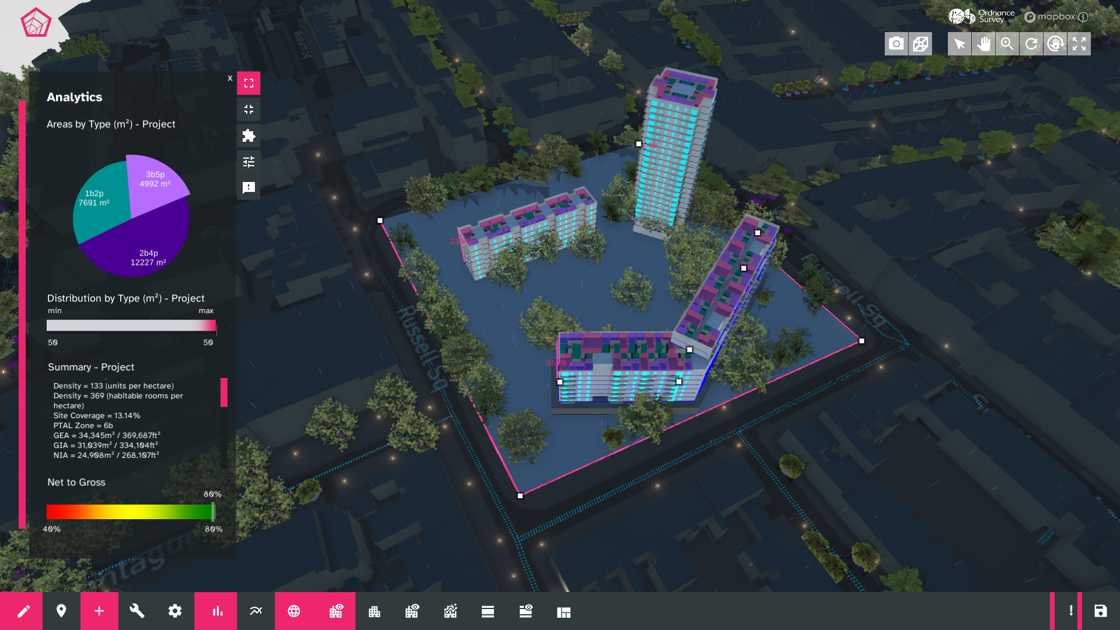Open the sliders filter options
This screenshot has width=1120, height=630.
click(249, 162)
